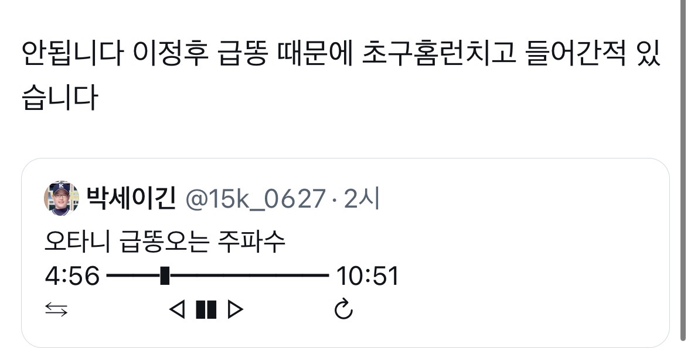Click the next track triangle
691x348 pixels.
click(236, 309)
